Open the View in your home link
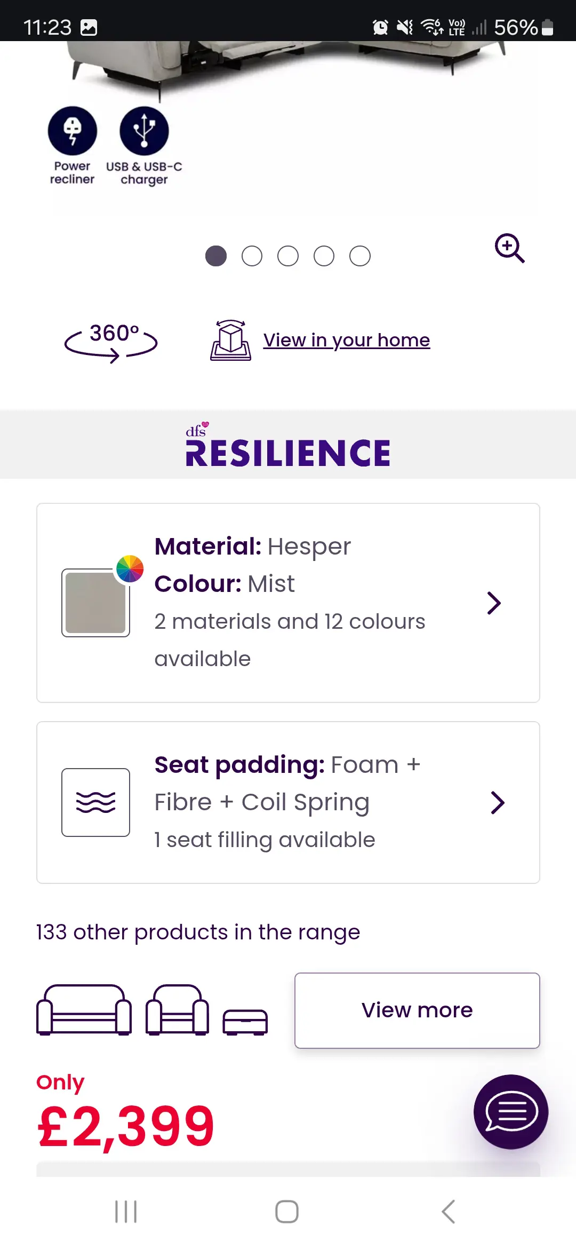This screenshot has width=576, height=1249. click(347, 340)
